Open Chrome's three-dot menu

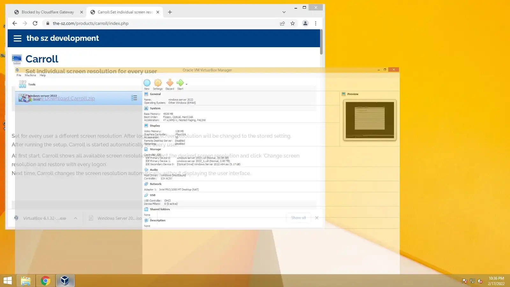tap(316, 23)
